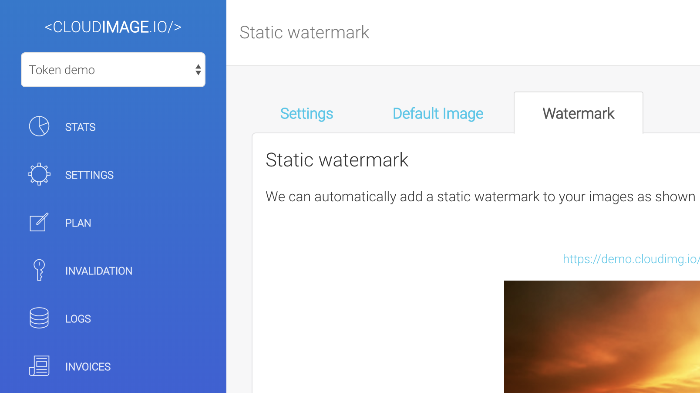Click the Static watermark page title
This screenshot has height=393, width=700.
pos(304,33)
